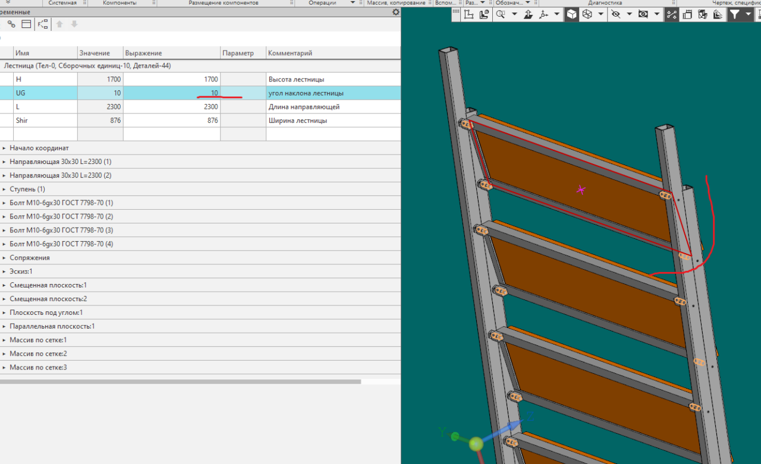
Task: Select the Размещение компонентов toolbar set
Action: coord(224,3)
